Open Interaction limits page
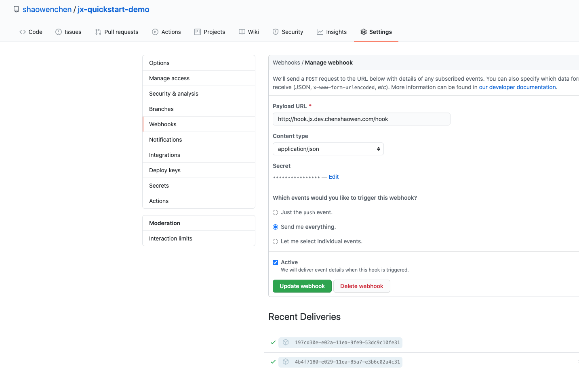The height and width of the screenshot is (368, 579). point(199,238)
